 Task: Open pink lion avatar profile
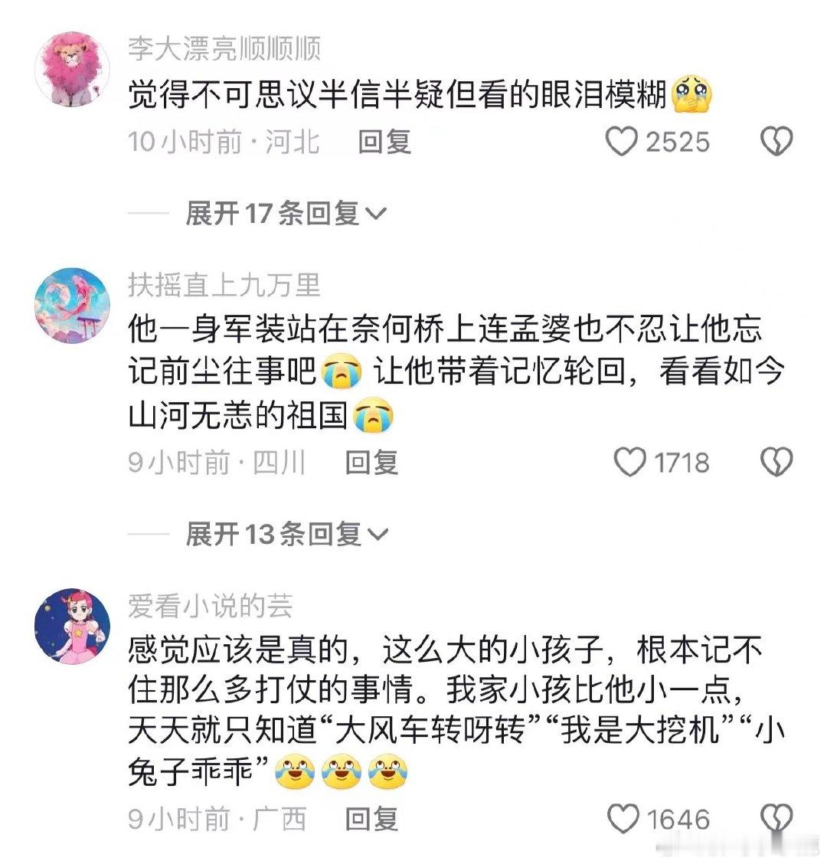click(x=72, y=69)
